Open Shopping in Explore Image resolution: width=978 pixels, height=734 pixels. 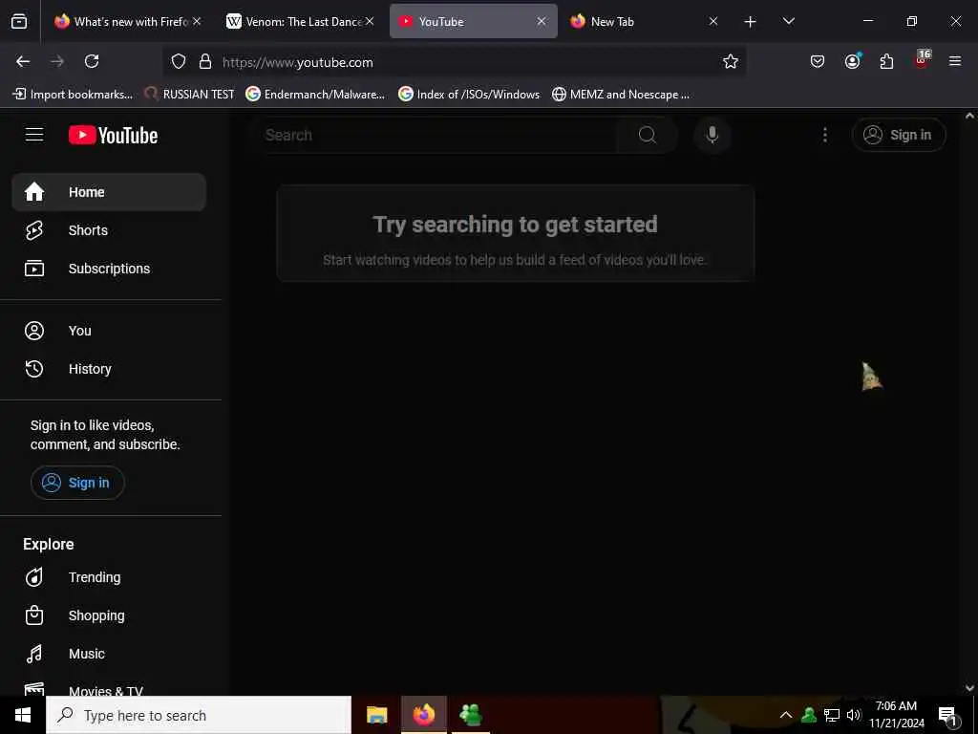point(109,615)
